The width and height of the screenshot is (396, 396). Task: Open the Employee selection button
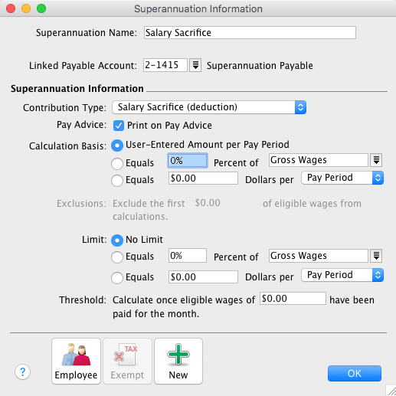click(76, 361)
